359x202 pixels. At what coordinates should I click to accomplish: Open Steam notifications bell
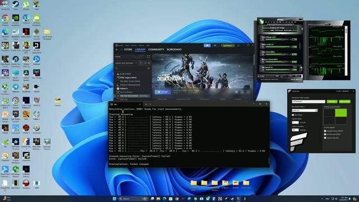(215, 45)
